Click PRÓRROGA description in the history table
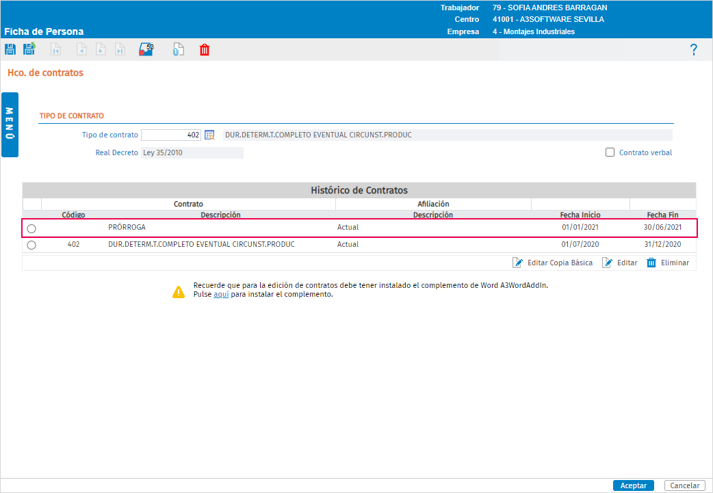Screen dimensions: 713x493 [x=127, y=227]
